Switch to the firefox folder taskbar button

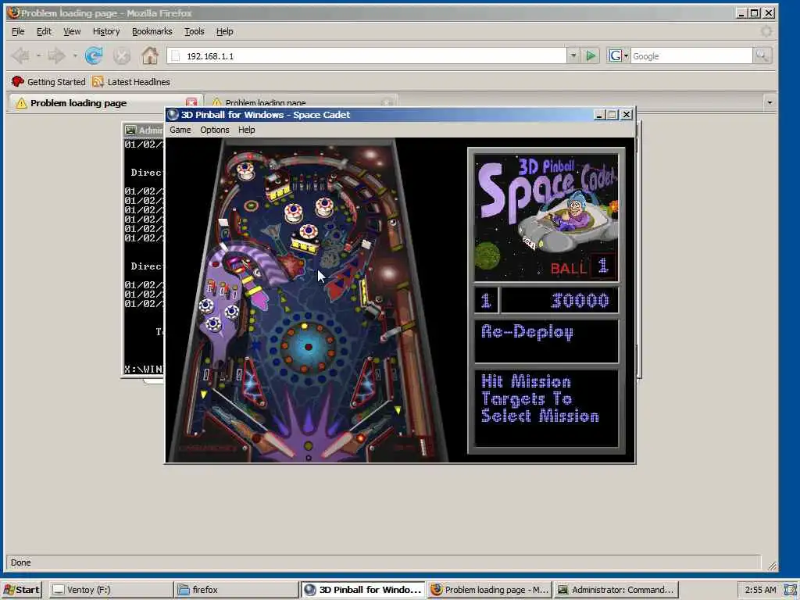pyautogui.click(x=236, y=590)
